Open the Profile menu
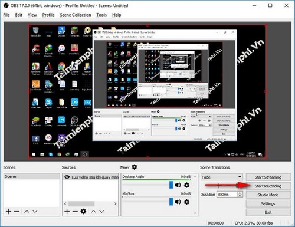The image size is (295, 227). click(x=48, y=15)
